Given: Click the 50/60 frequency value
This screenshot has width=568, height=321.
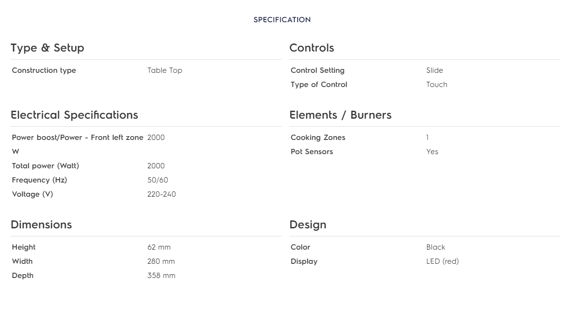Looking at the screenshot, I should (x=157, y=180).
